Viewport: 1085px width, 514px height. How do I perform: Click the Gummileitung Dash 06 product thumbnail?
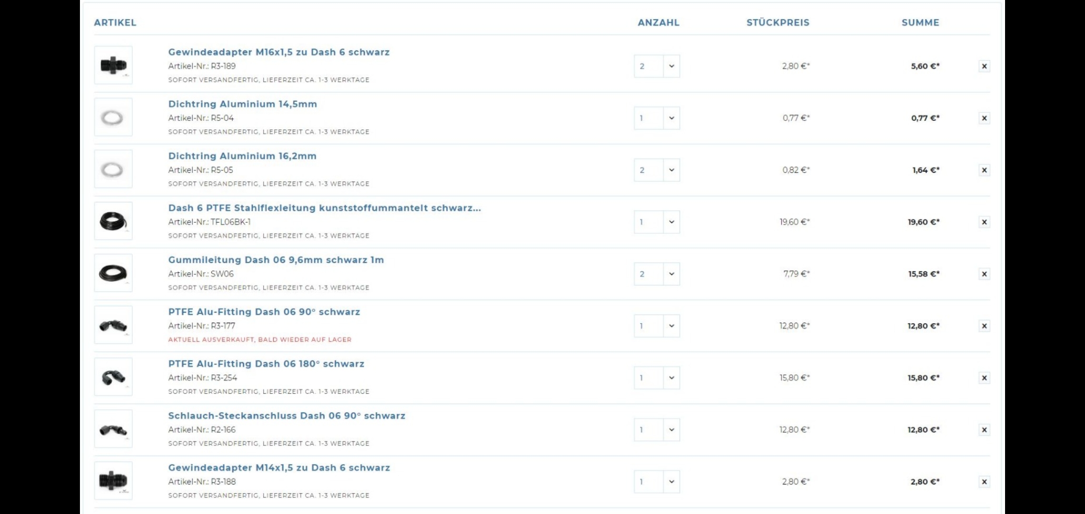(113, 273)
